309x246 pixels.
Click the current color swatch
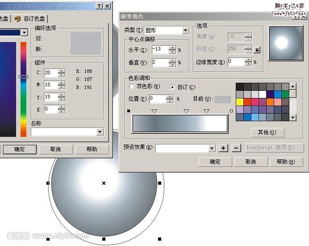click(222, 99)
